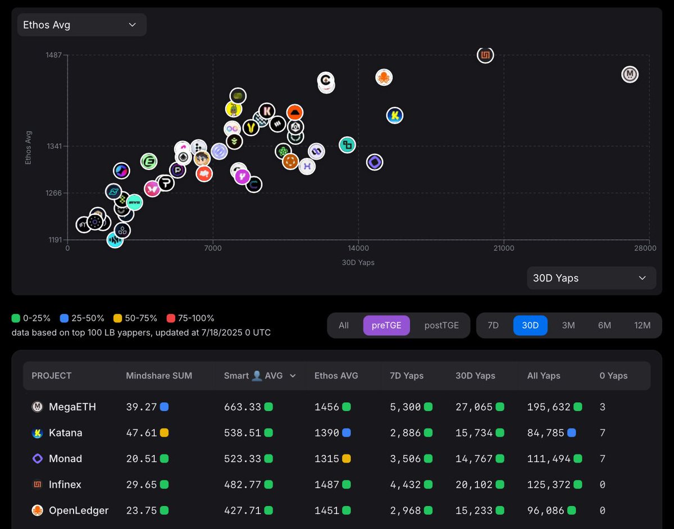
Task: Open the Monad project name in the table
Action: tap(65, 459)
